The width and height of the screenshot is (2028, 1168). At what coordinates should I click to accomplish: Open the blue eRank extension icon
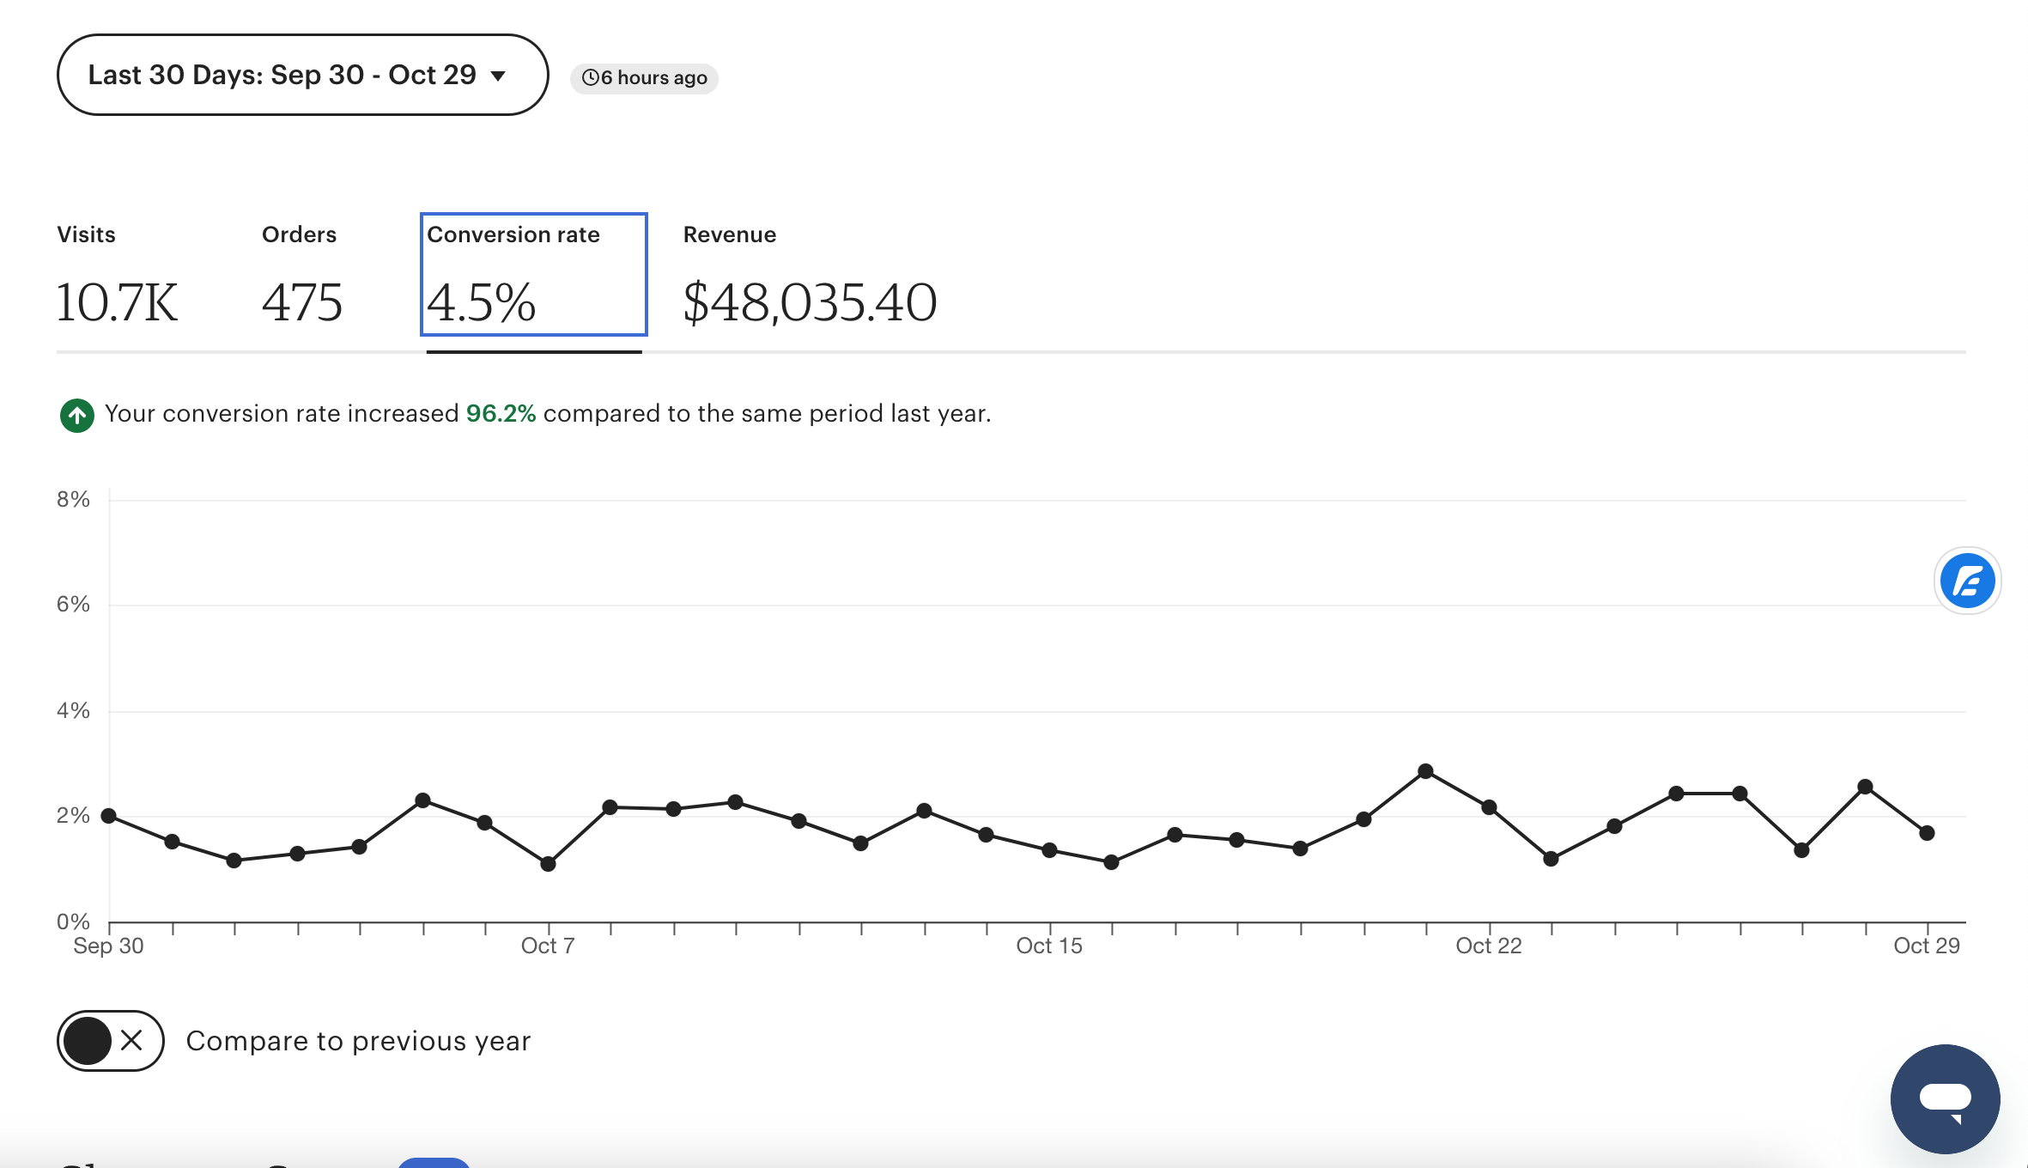tap(1967, 581)
